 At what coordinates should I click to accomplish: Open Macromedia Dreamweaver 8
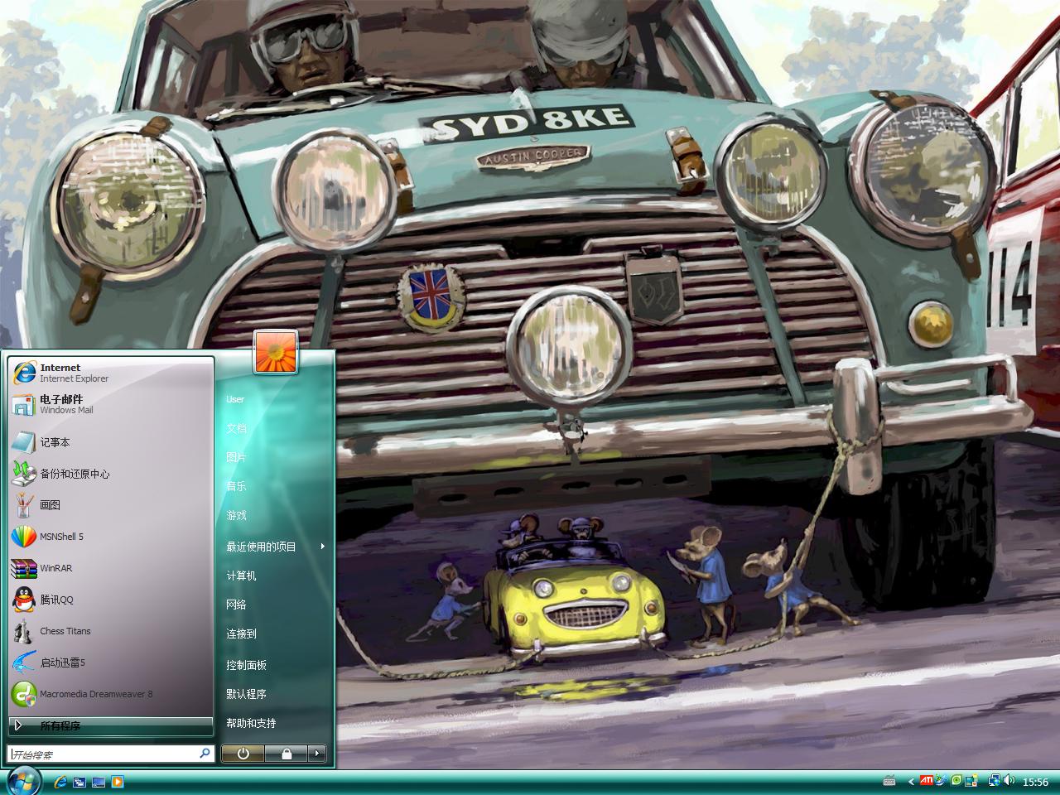click(x=111, y=694)
